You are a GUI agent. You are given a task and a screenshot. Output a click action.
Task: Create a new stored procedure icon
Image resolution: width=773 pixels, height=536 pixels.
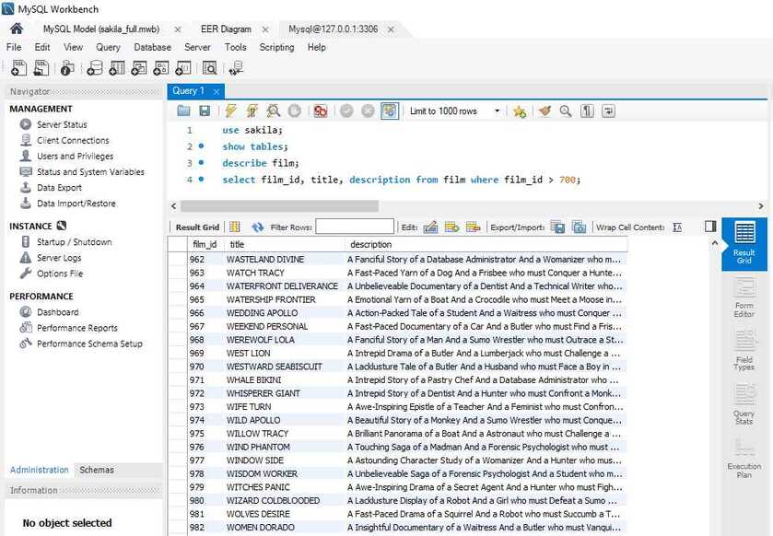(x=161, y=68)
